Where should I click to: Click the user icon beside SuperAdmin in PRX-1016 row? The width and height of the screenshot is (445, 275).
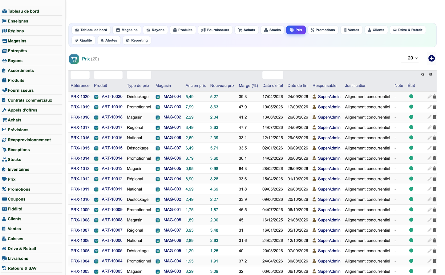(314, 138)
